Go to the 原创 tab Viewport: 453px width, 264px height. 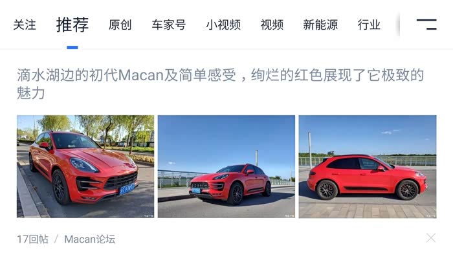(x=120, y=25)
